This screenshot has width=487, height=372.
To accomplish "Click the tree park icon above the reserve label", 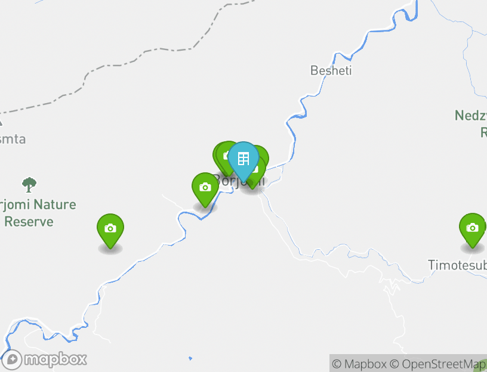I will tap(29, 185).
